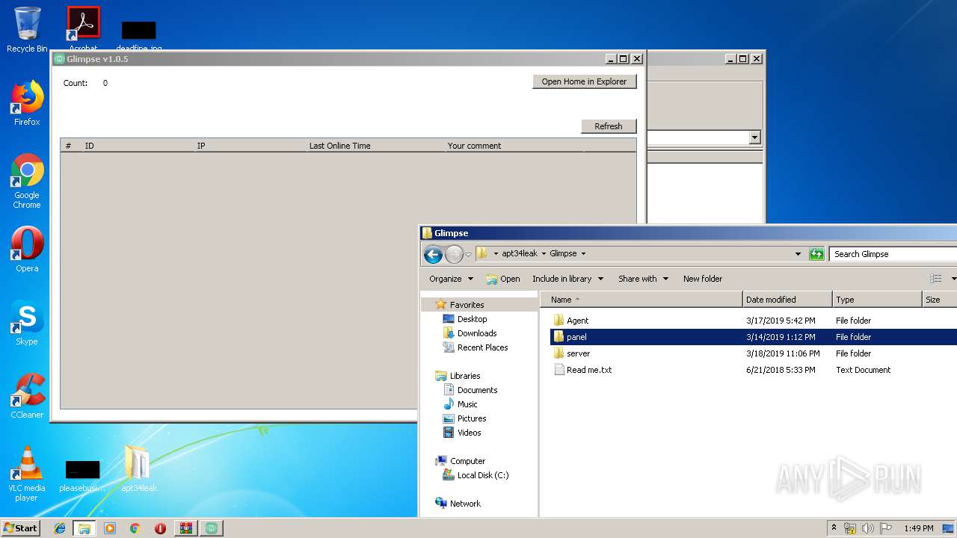Open Firefox desktop shortcut
The height and width of the screenshot is (538, 957).
pyautogui.click(x=27, y=103)
